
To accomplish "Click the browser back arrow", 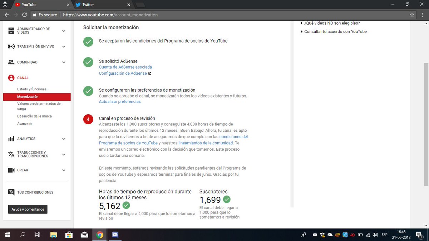I will tap(7, 15).
